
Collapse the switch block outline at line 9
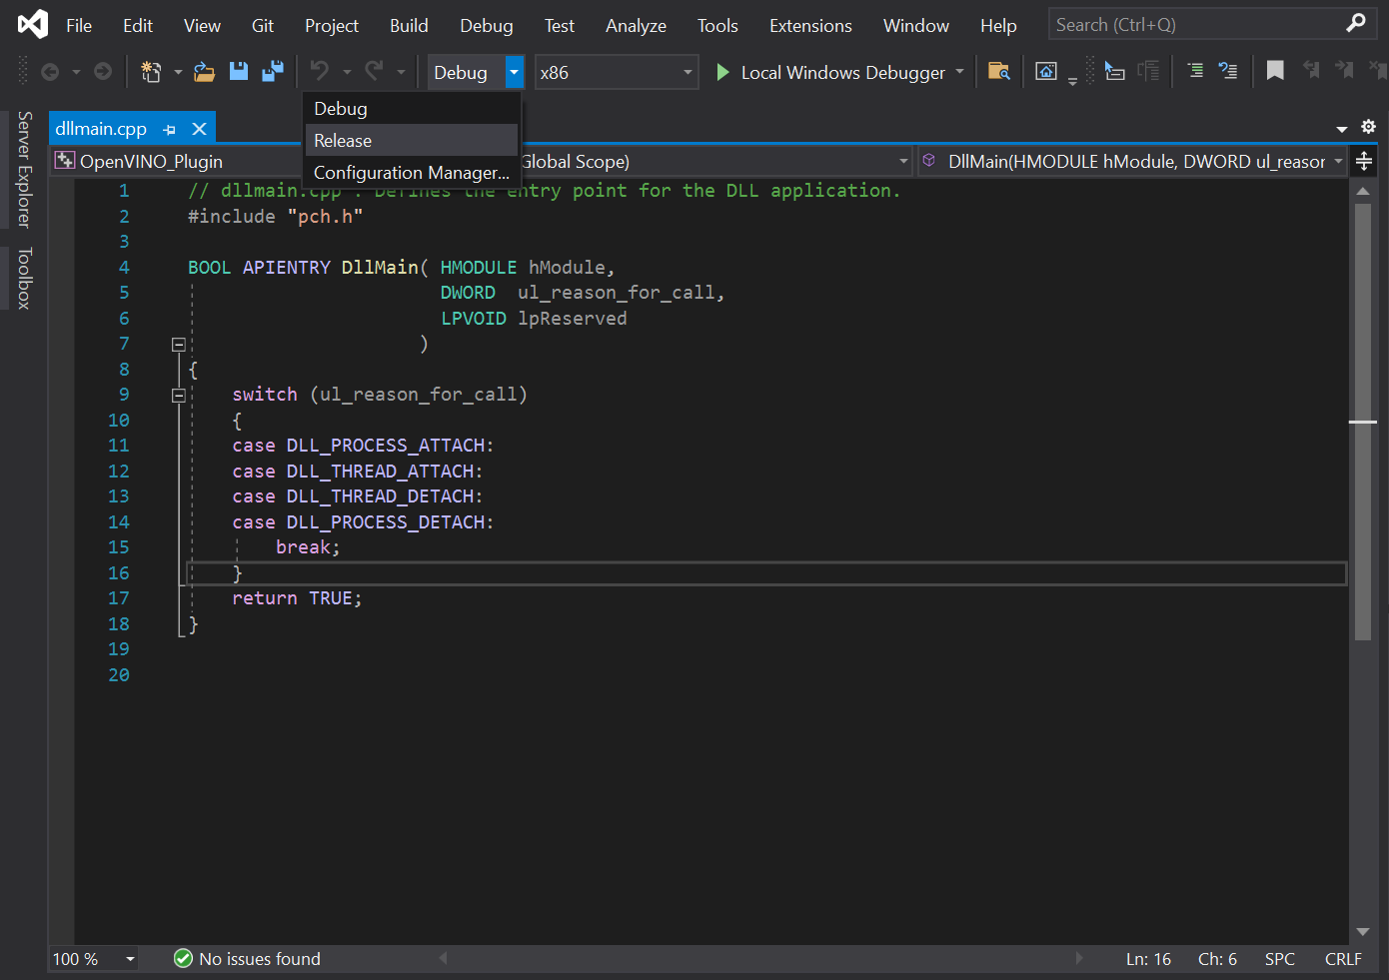coord(179,396)
